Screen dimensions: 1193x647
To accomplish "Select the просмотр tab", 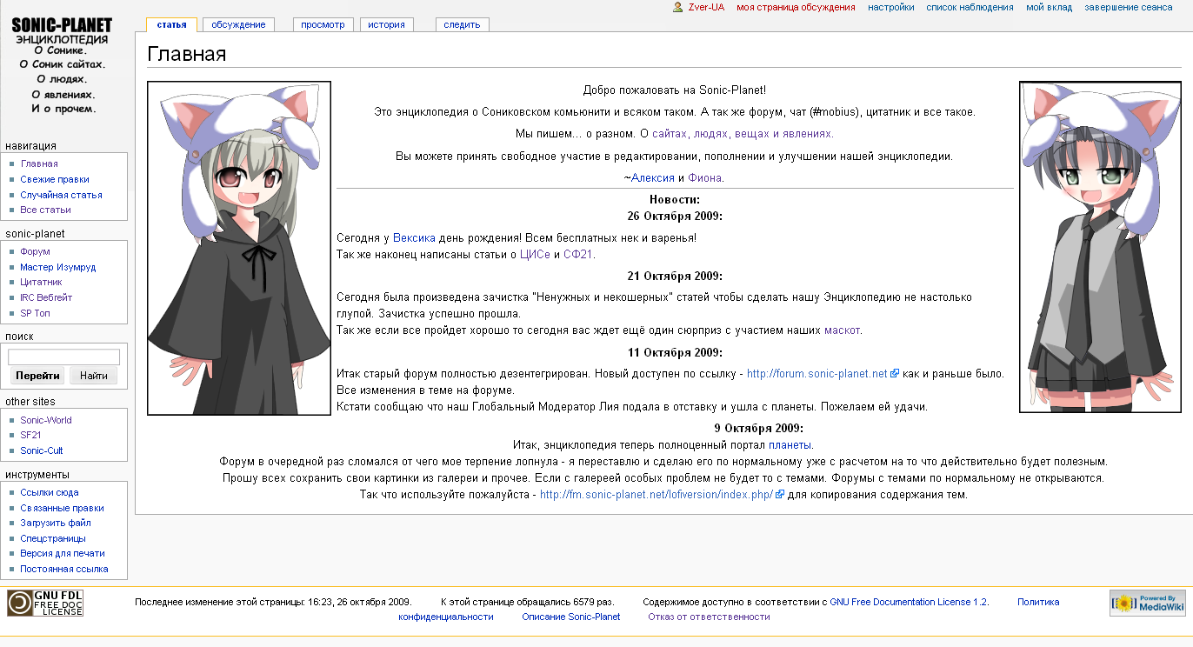I will coord(323,24).
